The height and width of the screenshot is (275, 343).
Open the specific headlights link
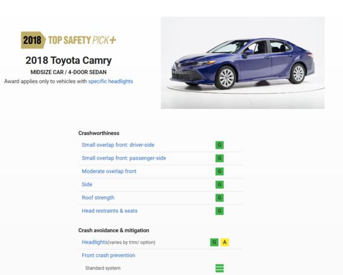(111, 81)
